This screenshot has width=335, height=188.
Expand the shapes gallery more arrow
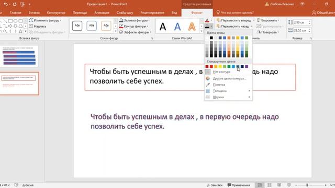coord(26,31)
